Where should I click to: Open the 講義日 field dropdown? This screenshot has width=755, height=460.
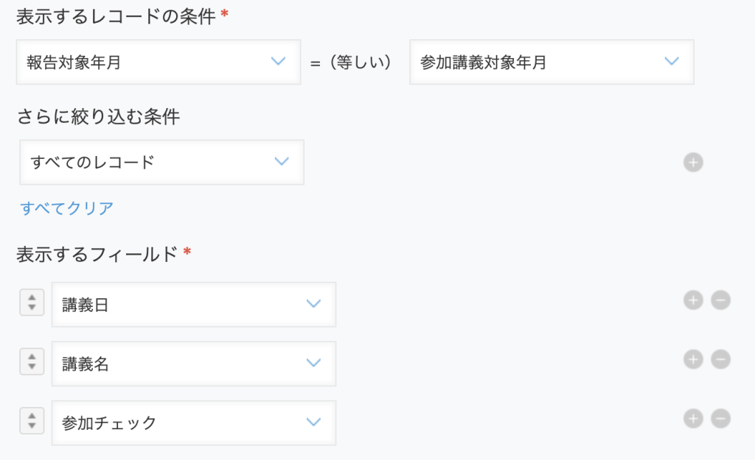[193, 305]
